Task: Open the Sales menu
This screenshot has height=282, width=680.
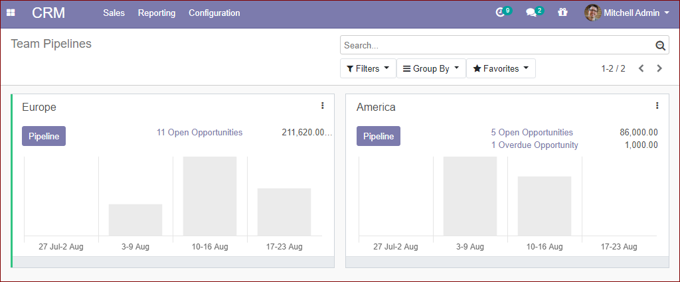Action: tap(114, 13)
